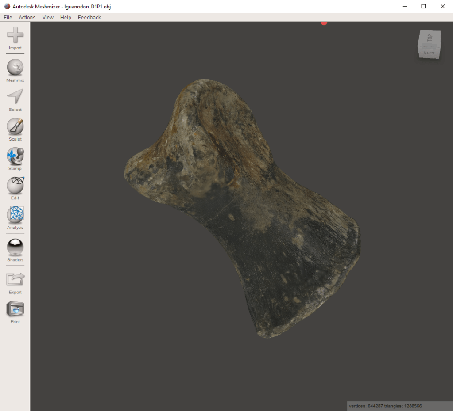The height and width of the screenshot is (411, 453).
Task: Click the TOP face of view cube
Action: pos(430,38)
